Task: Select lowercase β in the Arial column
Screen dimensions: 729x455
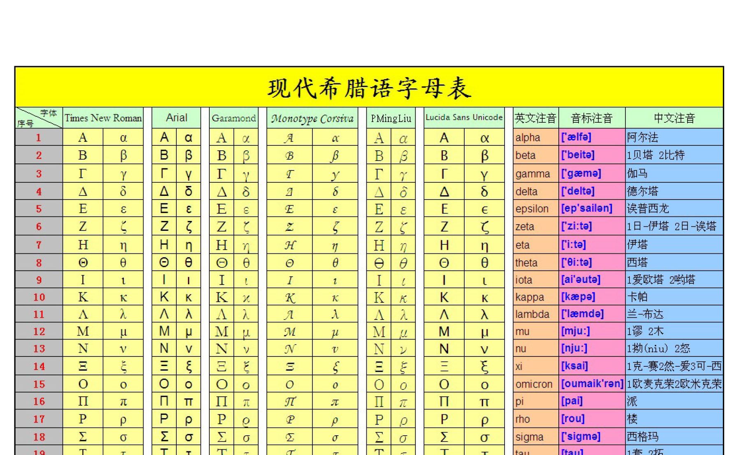Action: [188, 155]
